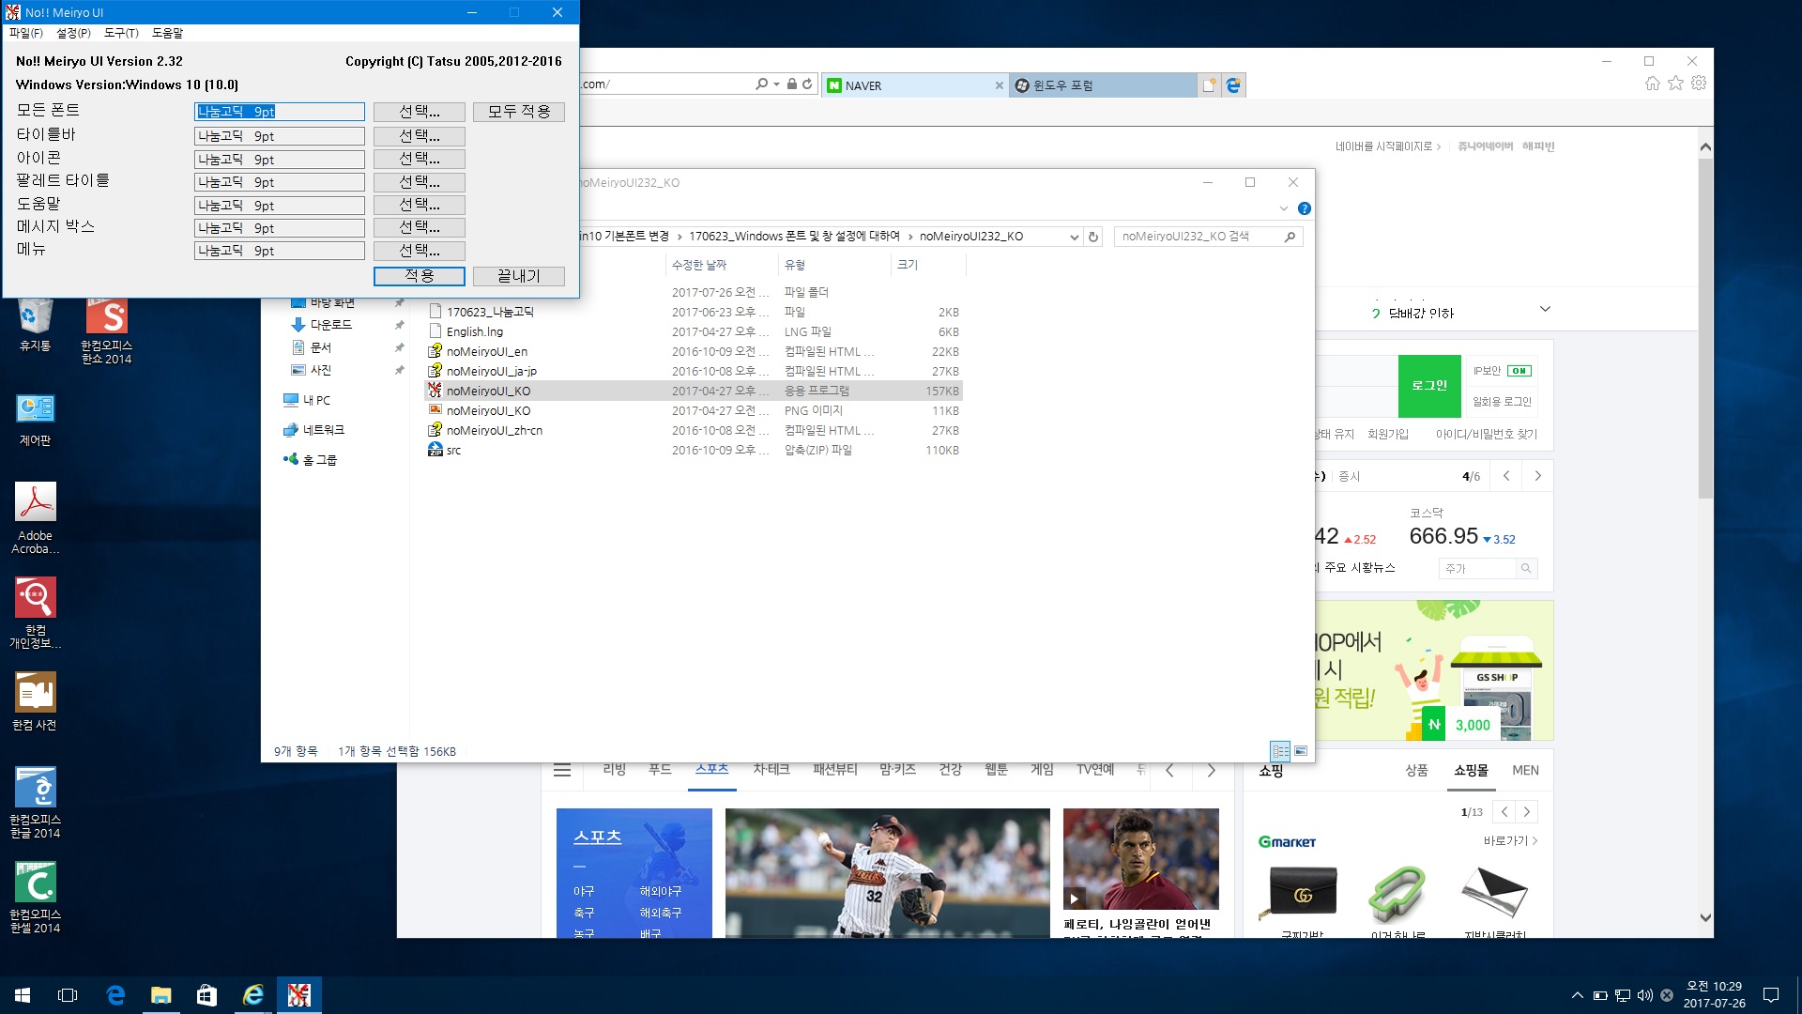
Task: Click 선택... button for 타이틀바
Action: (x=420, y=135)
